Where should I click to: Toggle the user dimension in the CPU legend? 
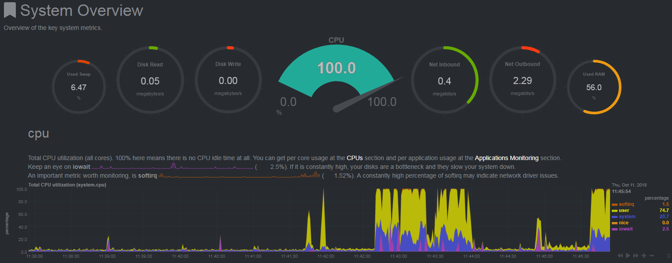click(624, 210)
